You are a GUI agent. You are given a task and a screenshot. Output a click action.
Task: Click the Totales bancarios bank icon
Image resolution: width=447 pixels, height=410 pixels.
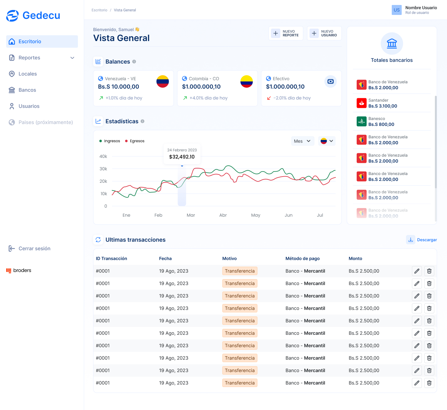tap(392, 44)
